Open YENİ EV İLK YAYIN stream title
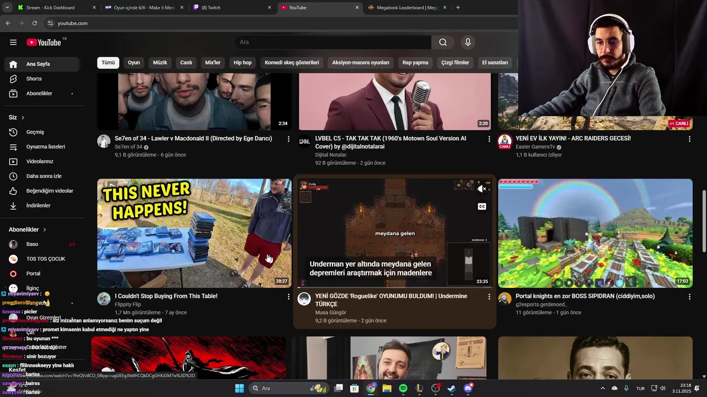The height and width of the screenshot is (397, 707). [573, 138]
